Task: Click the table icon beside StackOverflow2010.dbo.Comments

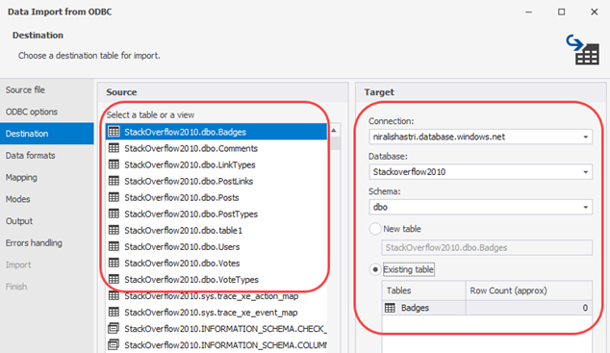Action: click(x=114, y=148)
